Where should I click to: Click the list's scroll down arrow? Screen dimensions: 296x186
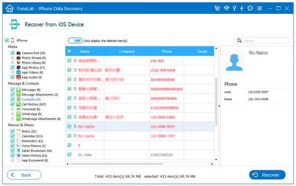click(x=216, y=160)
